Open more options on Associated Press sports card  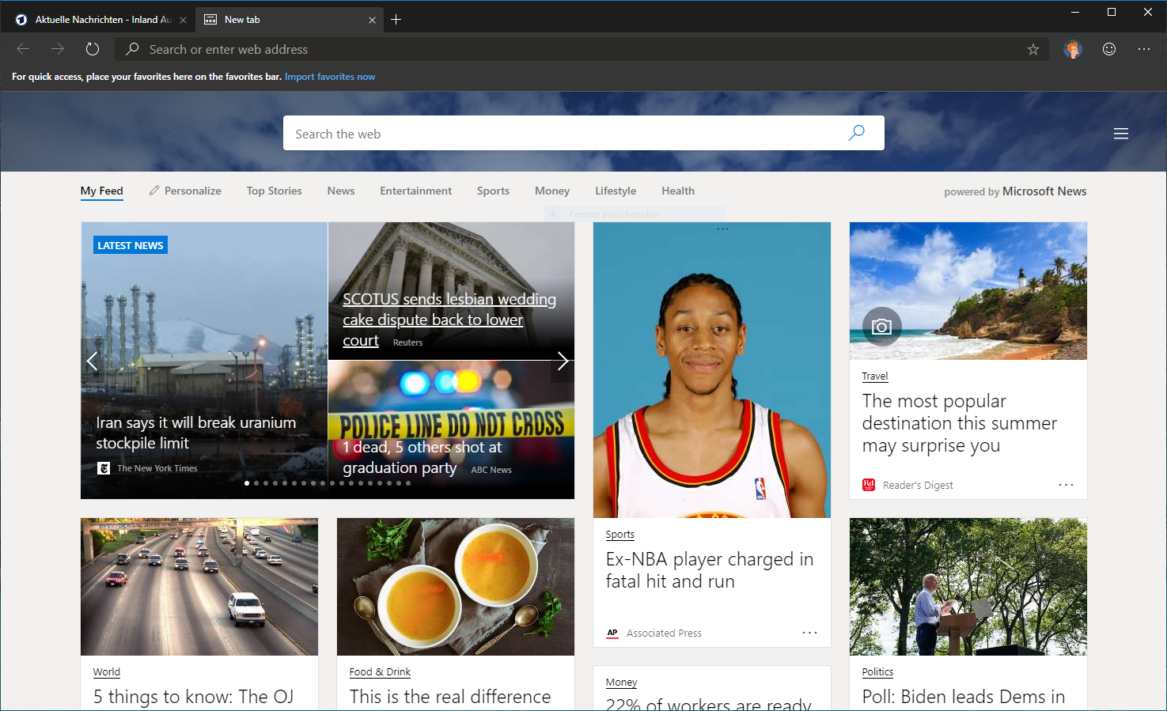pyautogui.click(x=809, y=633)
